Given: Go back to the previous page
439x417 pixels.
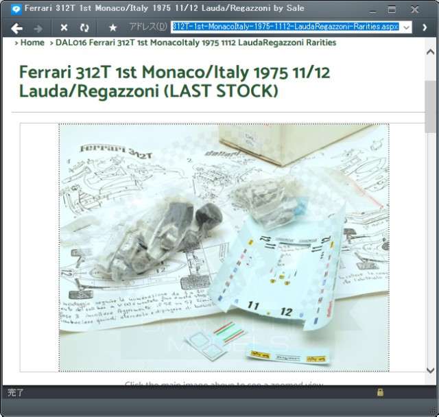Looking at the screenshot, I should click(16, 27).
